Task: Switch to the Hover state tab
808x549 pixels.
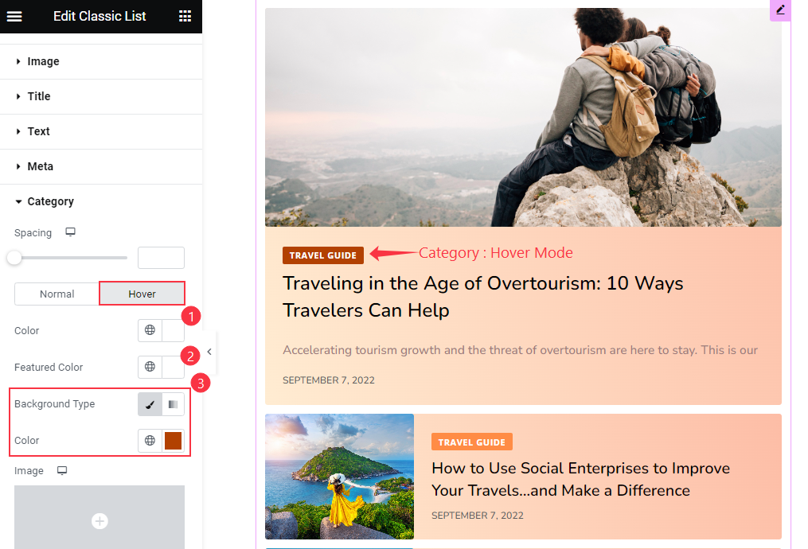Action: pos(142,294)
